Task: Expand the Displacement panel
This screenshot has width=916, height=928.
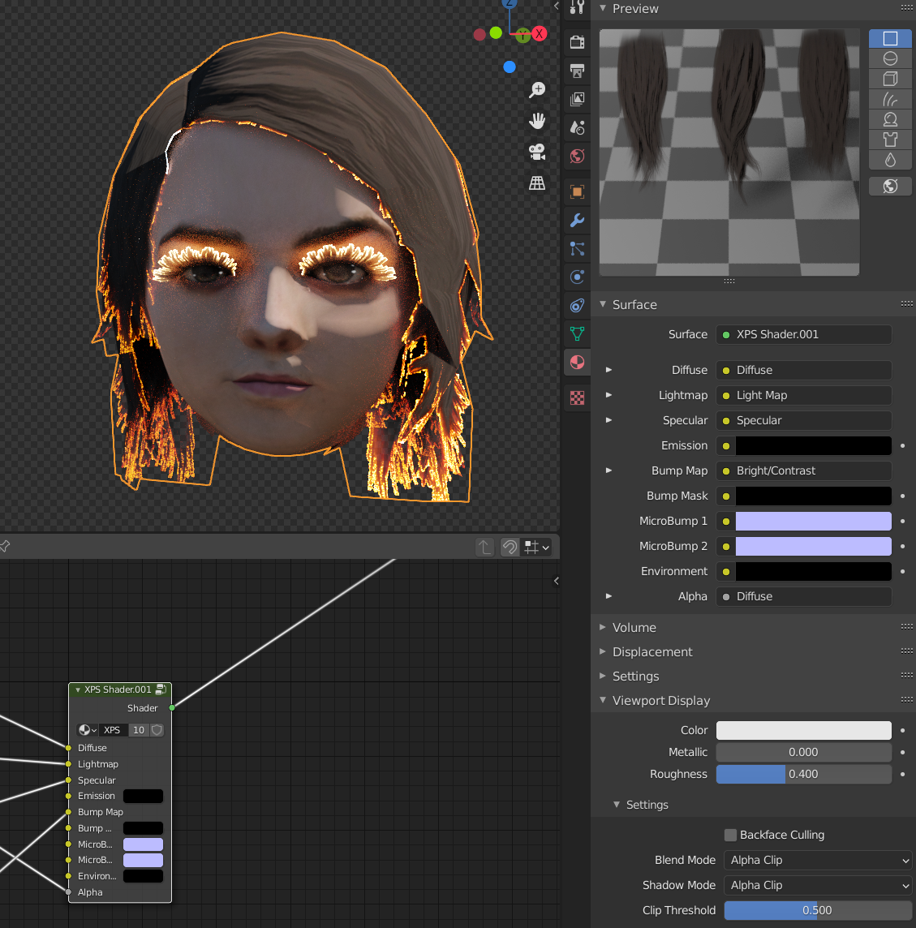Action: (603, 651)
